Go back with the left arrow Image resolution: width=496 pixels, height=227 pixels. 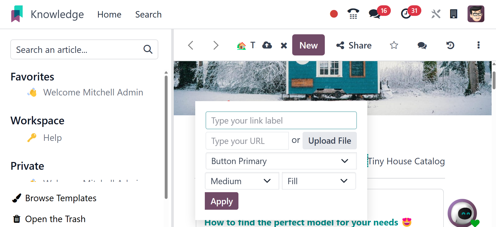tap(191, 45)
